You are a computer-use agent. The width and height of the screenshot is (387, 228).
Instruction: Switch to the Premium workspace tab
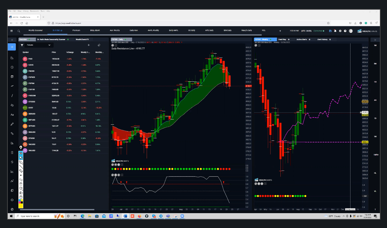[x=76, y=30]
